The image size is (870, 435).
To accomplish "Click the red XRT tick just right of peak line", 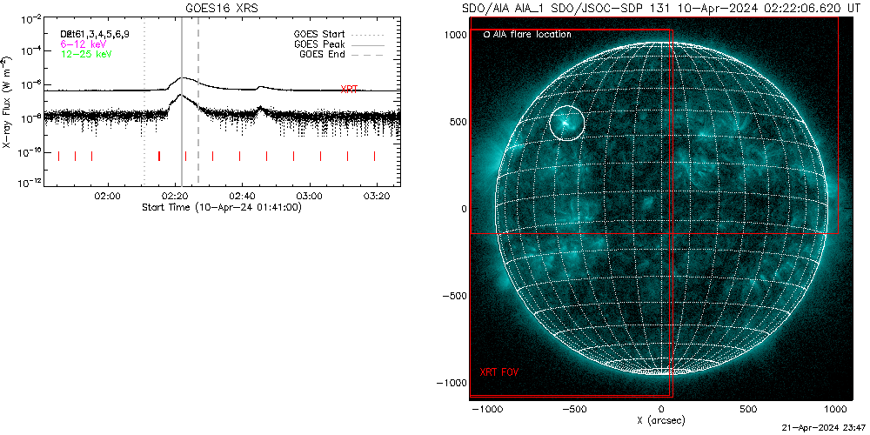I will 186,156.
